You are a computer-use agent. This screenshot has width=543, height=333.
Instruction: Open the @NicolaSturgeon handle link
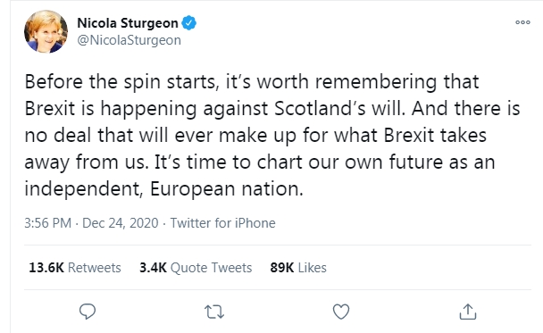pyautogui.click(x=129, y=40)
